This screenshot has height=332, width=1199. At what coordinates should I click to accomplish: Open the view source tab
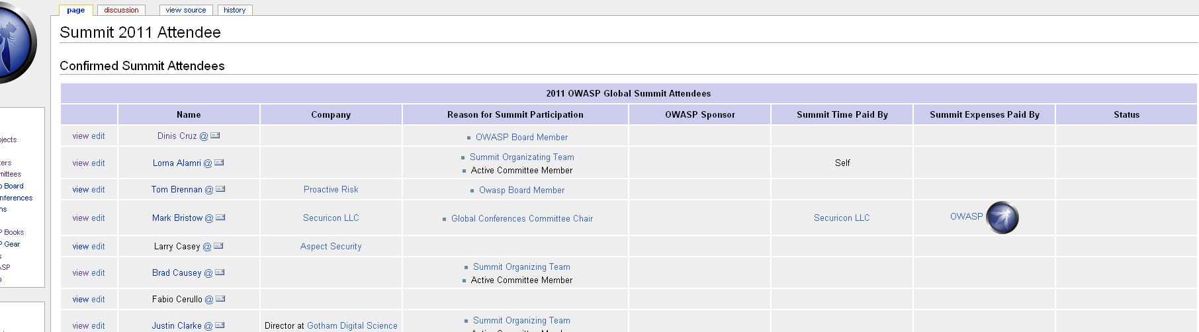pos(186,10)
